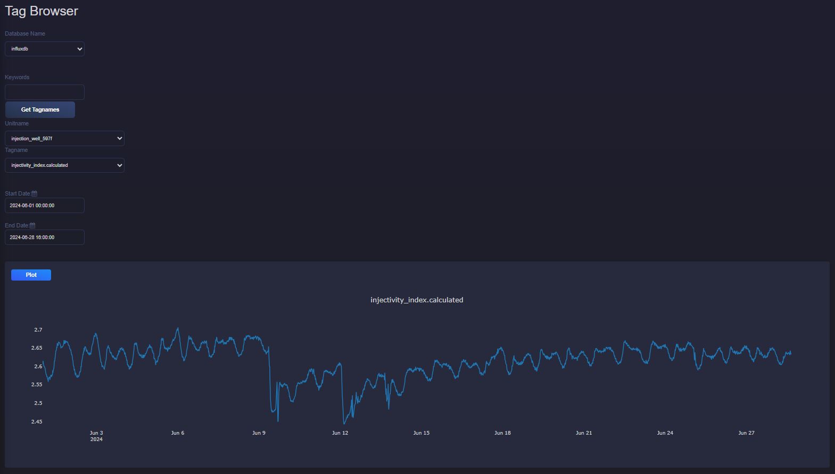The width and height of the screenshot is (835, 474).
Task: Click the 2.45 y-axis tick label
Action: coord(37,422)
